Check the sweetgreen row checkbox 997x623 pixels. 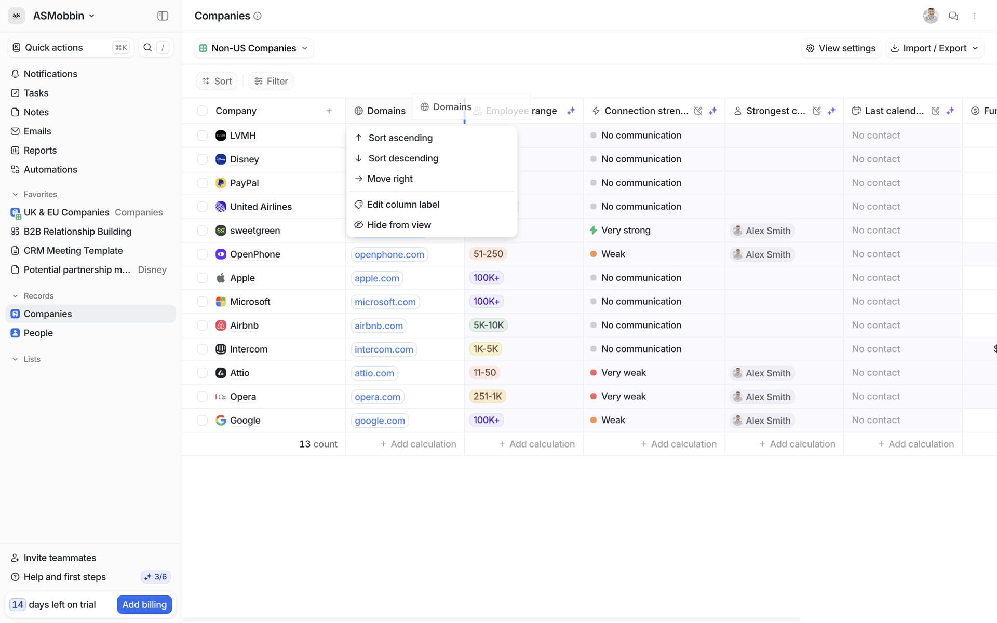click(203, 231)
